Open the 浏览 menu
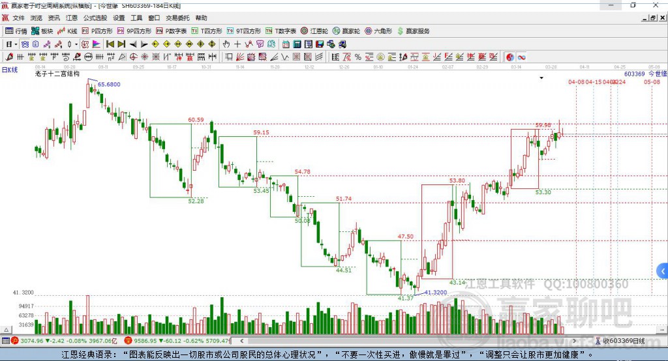The width and height of the screenshot is (668, 361). [37, 18]
